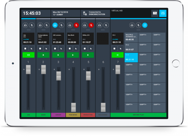Open the Shifter_010 track display
Viewport: 188px width, 136px height.
pos(88,38)
